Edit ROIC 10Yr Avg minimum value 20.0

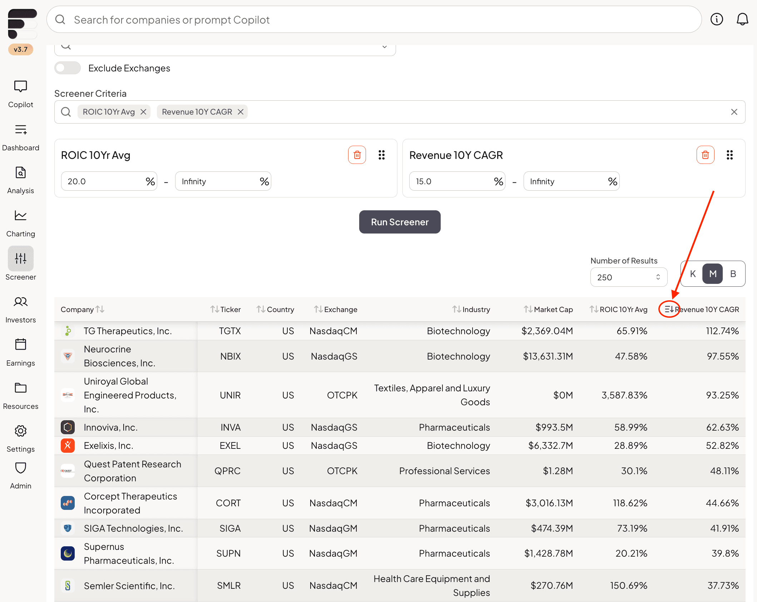coord(109,181)
